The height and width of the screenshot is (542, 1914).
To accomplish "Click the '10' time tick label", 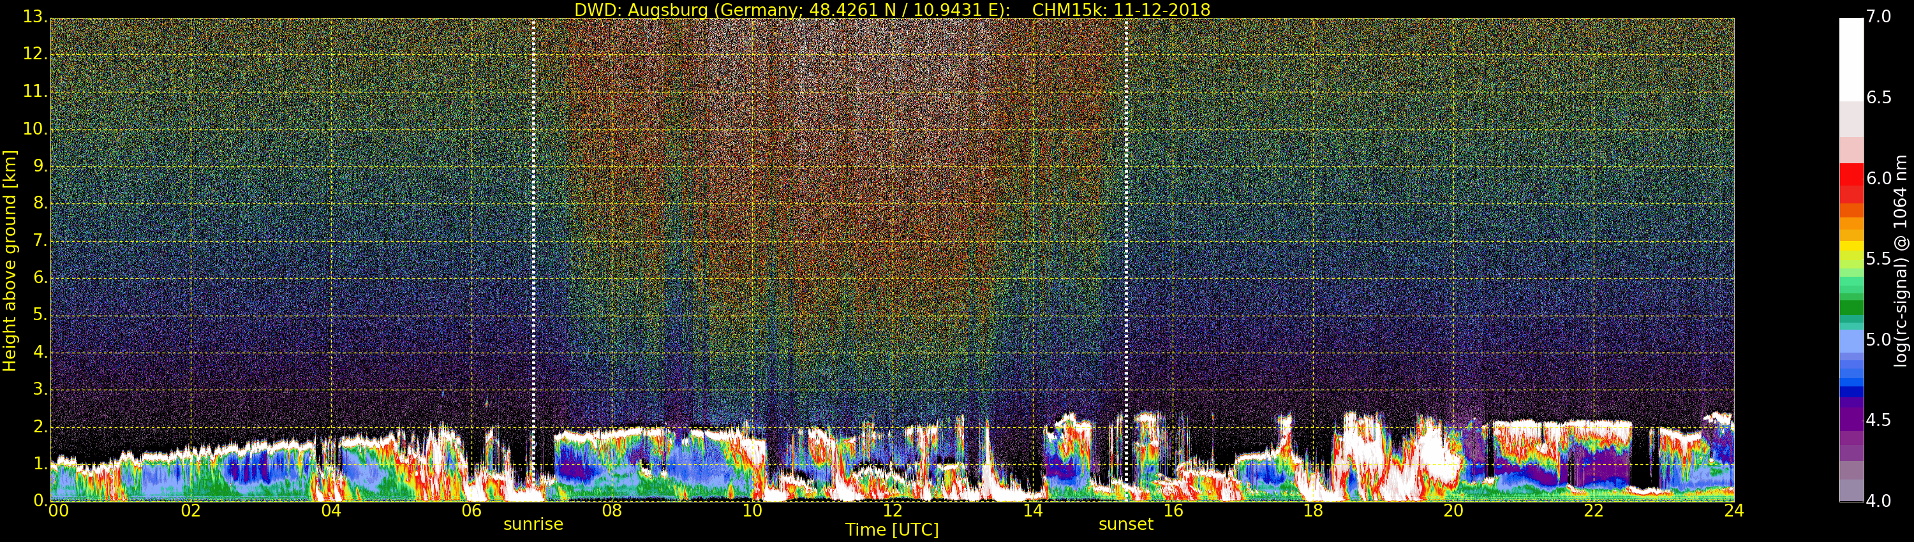I will tap(752, 511).
